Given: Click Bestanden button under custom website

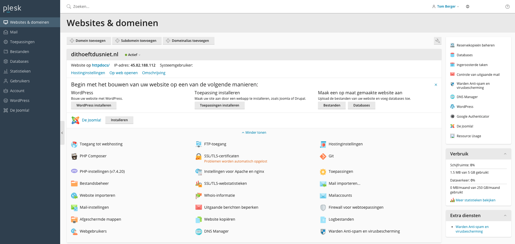Looking at the screenshot, I should pos(332,105).
